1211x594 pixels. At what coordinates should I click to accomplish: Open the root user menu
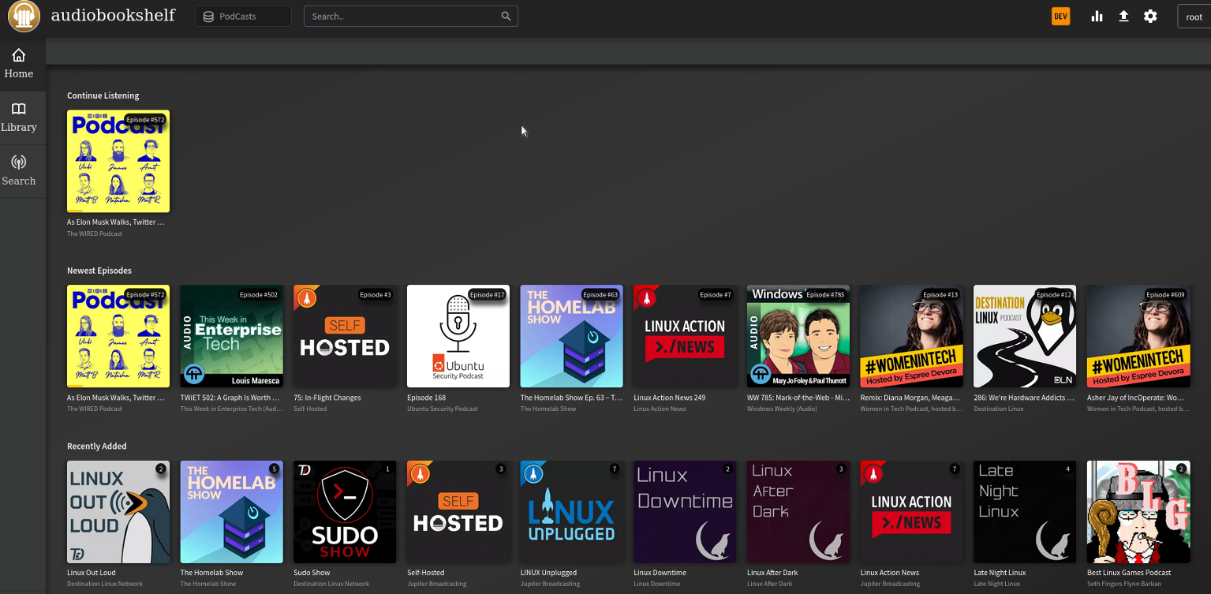(1194, 17)
